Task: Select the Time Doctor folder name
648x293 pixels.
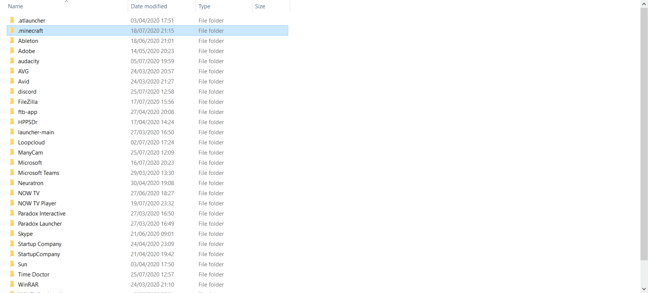Action: (x=34, y=274)
